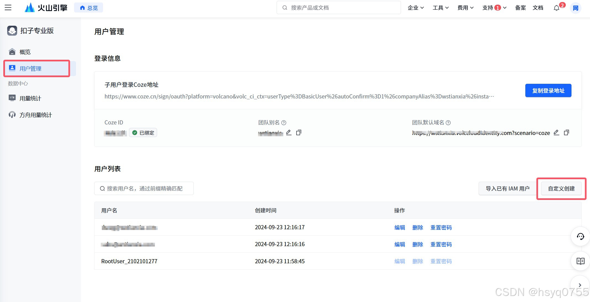Expand the floating panel right chevron
The image size is (590, 302).
tap(580, 285)
